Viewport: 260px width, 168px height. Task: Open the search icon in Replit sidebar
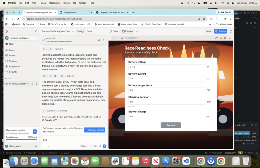(x=36, y=31)
